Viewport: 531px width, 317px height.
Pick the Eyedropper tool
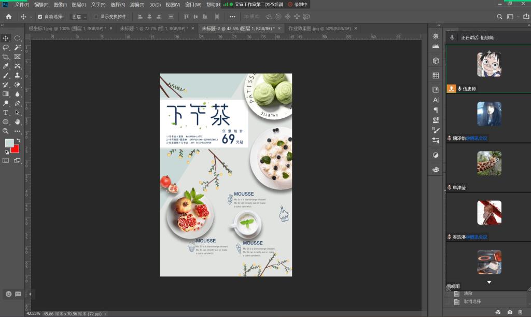[6, 66]
